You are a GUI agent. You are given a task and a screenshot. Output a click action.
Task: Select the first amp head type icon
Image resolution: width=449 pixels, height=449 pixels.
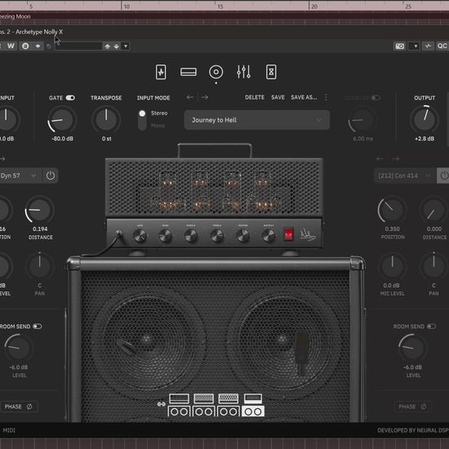click(179, 398)
